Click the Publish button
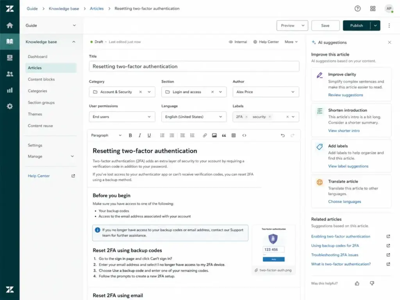Screen dimensions: 400x300 [356, 25]
